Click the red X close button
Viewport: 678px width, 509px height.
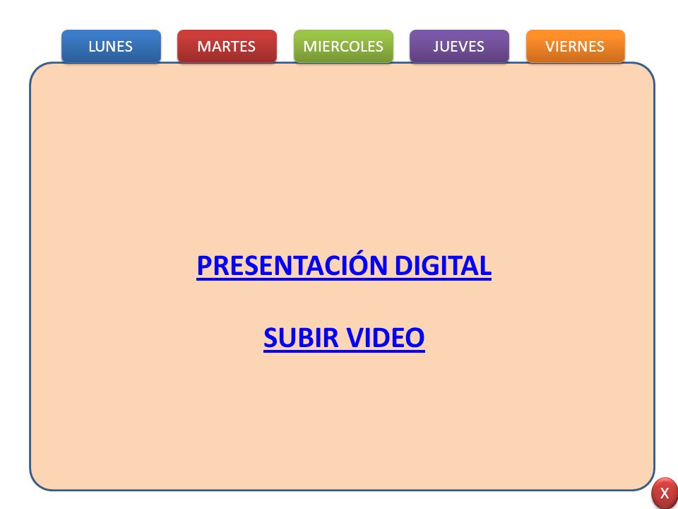tap(665, 493)
